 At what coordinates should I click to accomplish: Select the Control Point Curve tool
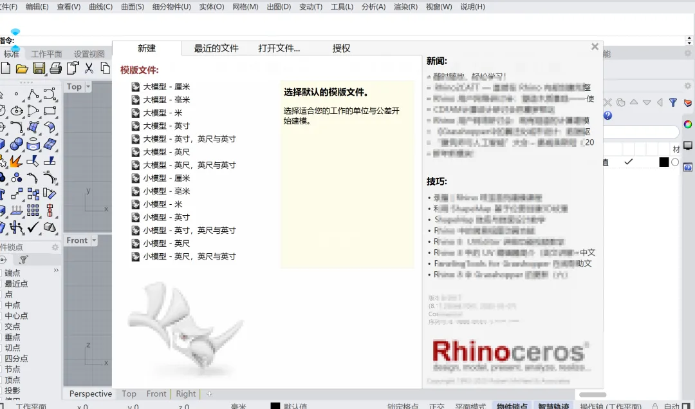click(x=50, y=94)
